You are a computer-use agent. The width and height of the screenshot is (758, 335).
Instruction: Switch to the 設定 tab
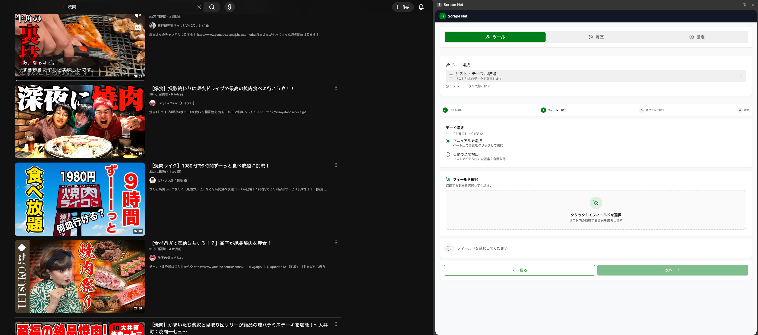coord(697,37)
